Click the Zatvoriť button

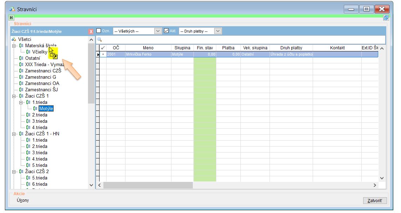pyautogui.click(x=375, y=201)
